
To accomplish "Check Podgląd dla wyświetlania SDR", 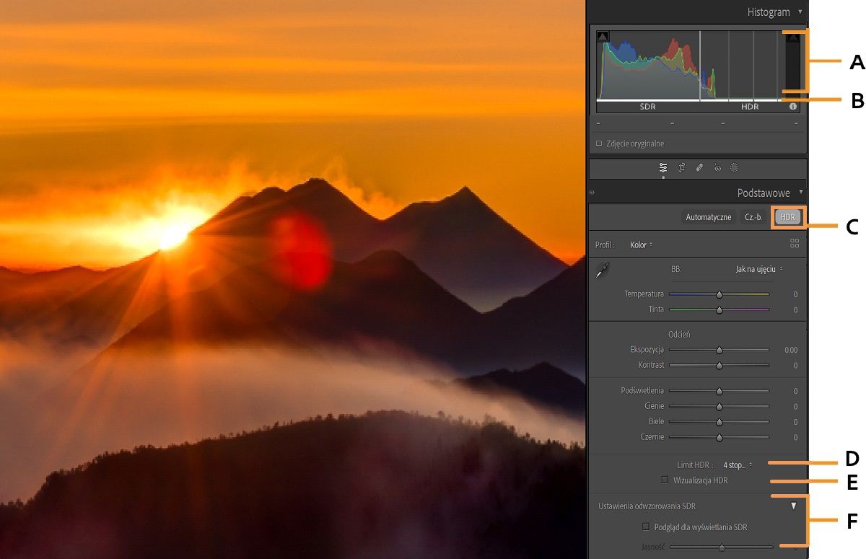I will pyautogui.click(x=646, y=527).
